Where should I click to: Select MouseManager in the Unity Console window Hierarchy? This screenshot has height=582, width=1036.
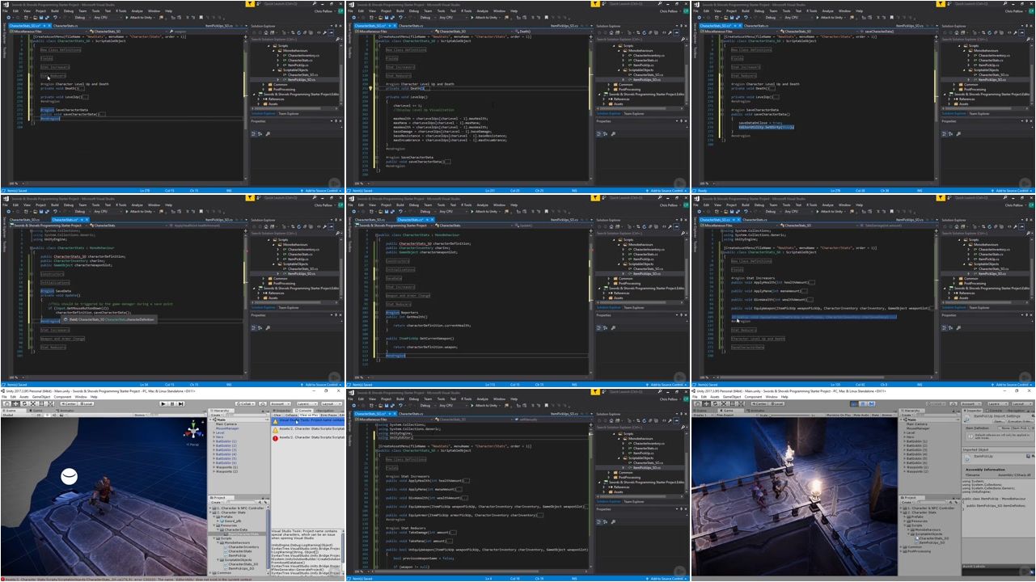(x=227, y=428)
